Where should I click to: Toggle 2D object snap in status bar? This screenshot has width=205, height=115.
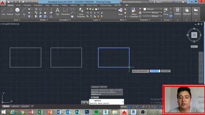(x=159, y=107)
